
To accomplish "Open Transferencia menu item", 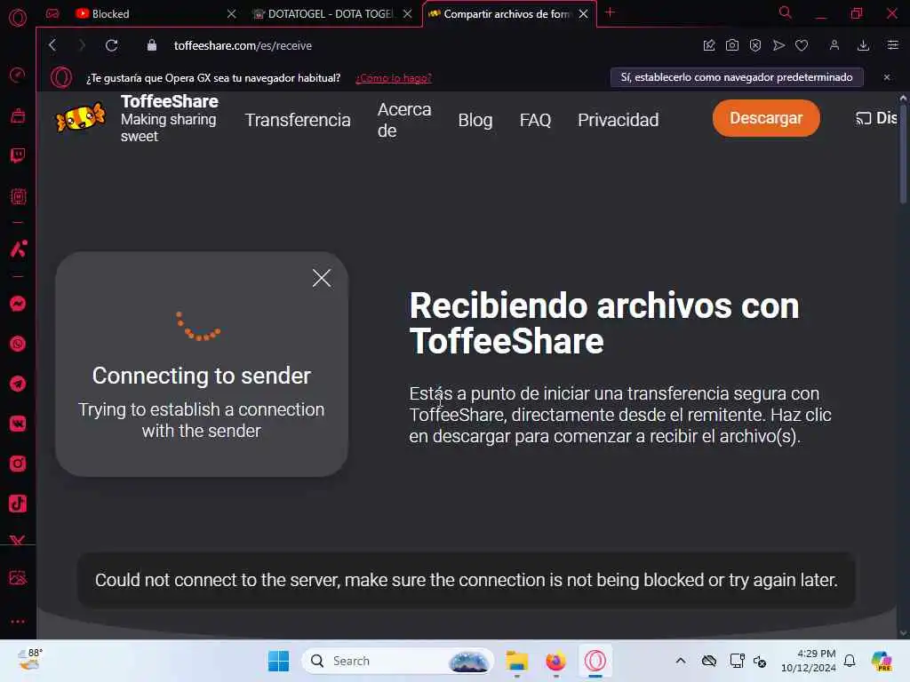I will [298, 120].
